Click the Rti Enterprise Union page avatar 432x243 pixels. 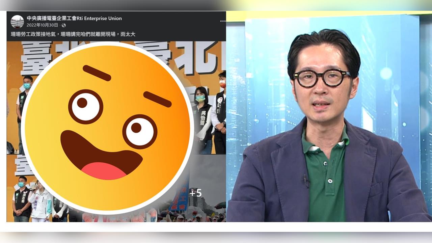17,22
